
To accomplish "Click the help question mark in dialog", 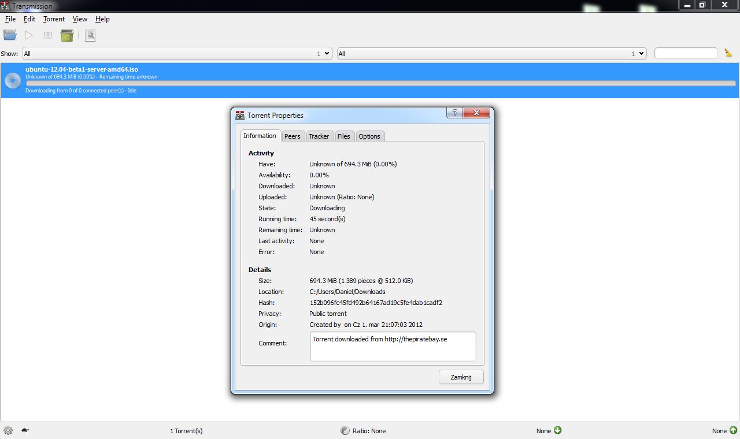I will [x=455, y=113].
